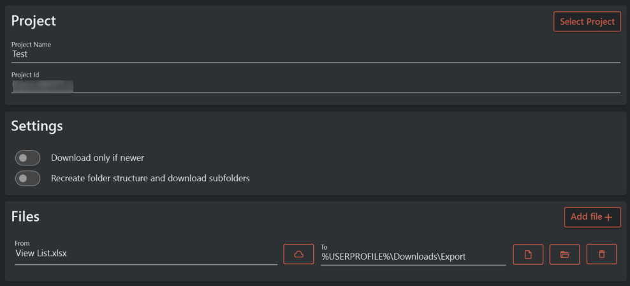Click the cloud browse icon button
The image size is (630, 286).
pyautogui.click(x=298, y=254)
